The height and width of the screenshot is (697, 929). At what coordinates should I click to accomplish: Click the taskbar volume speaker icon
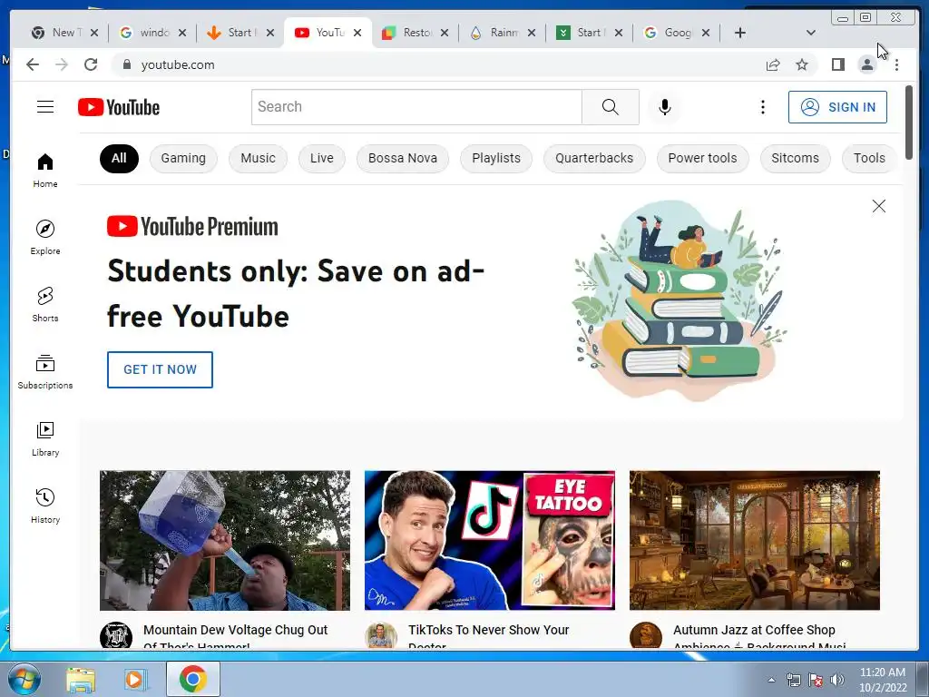[x=837, y=680]
